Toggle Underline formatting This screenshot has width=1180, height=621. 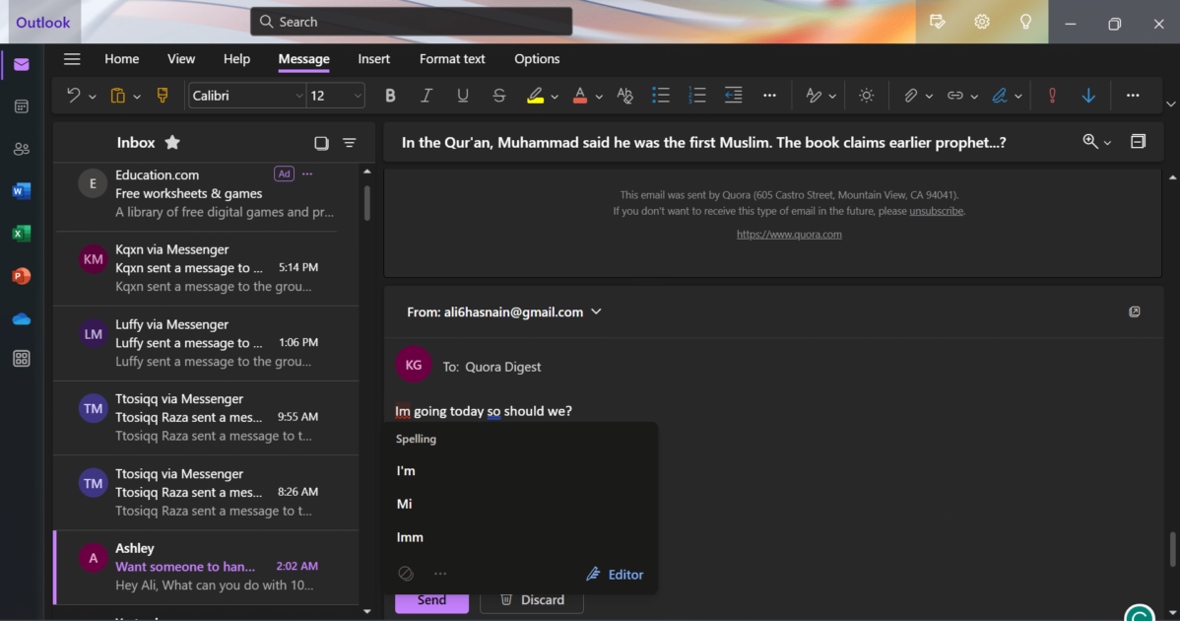tap(462, 96)
